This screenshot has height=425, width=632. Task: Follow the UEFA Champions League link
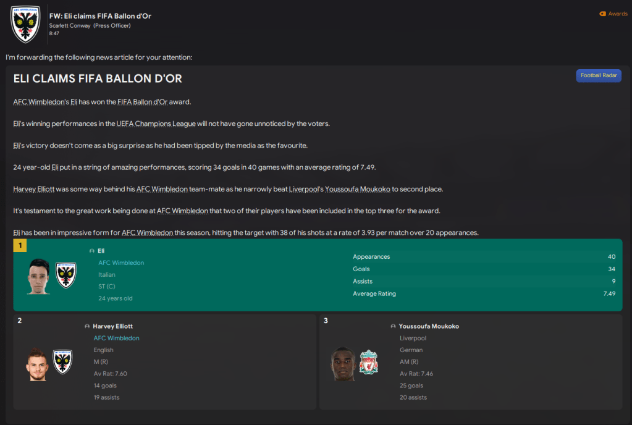click(156, 124)
